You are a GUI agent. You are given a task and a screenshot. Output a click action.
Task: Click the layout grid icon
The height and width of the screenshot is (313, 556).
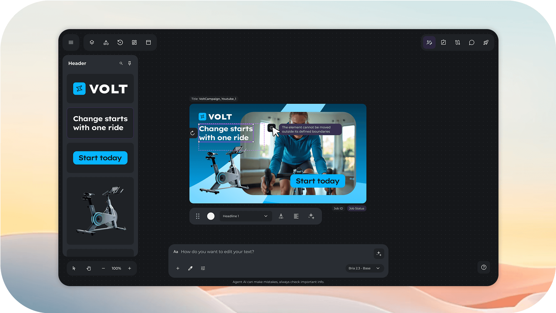coord(134,42)
